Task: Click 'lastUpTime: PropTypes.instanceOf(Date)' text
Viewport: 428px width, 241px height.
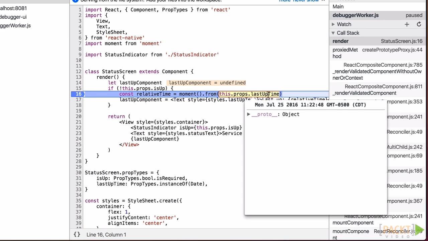Action: coord(152,184)
